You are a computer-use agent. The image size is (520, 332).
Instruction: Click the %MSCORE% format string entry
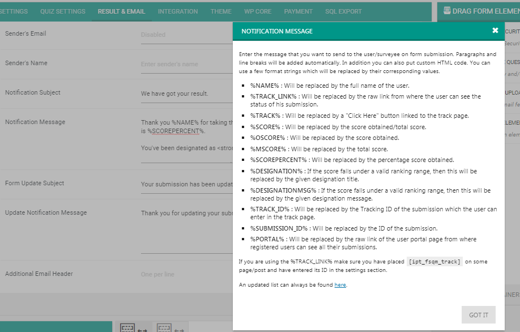click(x=319, y=149)
